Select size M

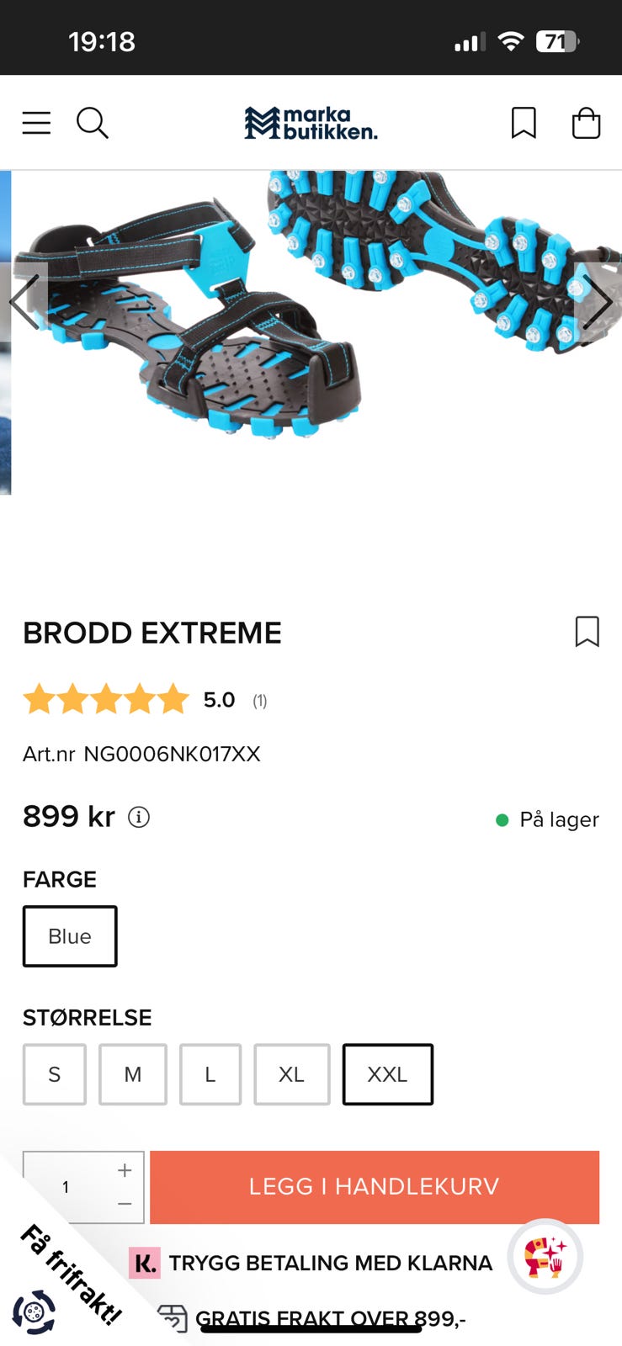133,1074
